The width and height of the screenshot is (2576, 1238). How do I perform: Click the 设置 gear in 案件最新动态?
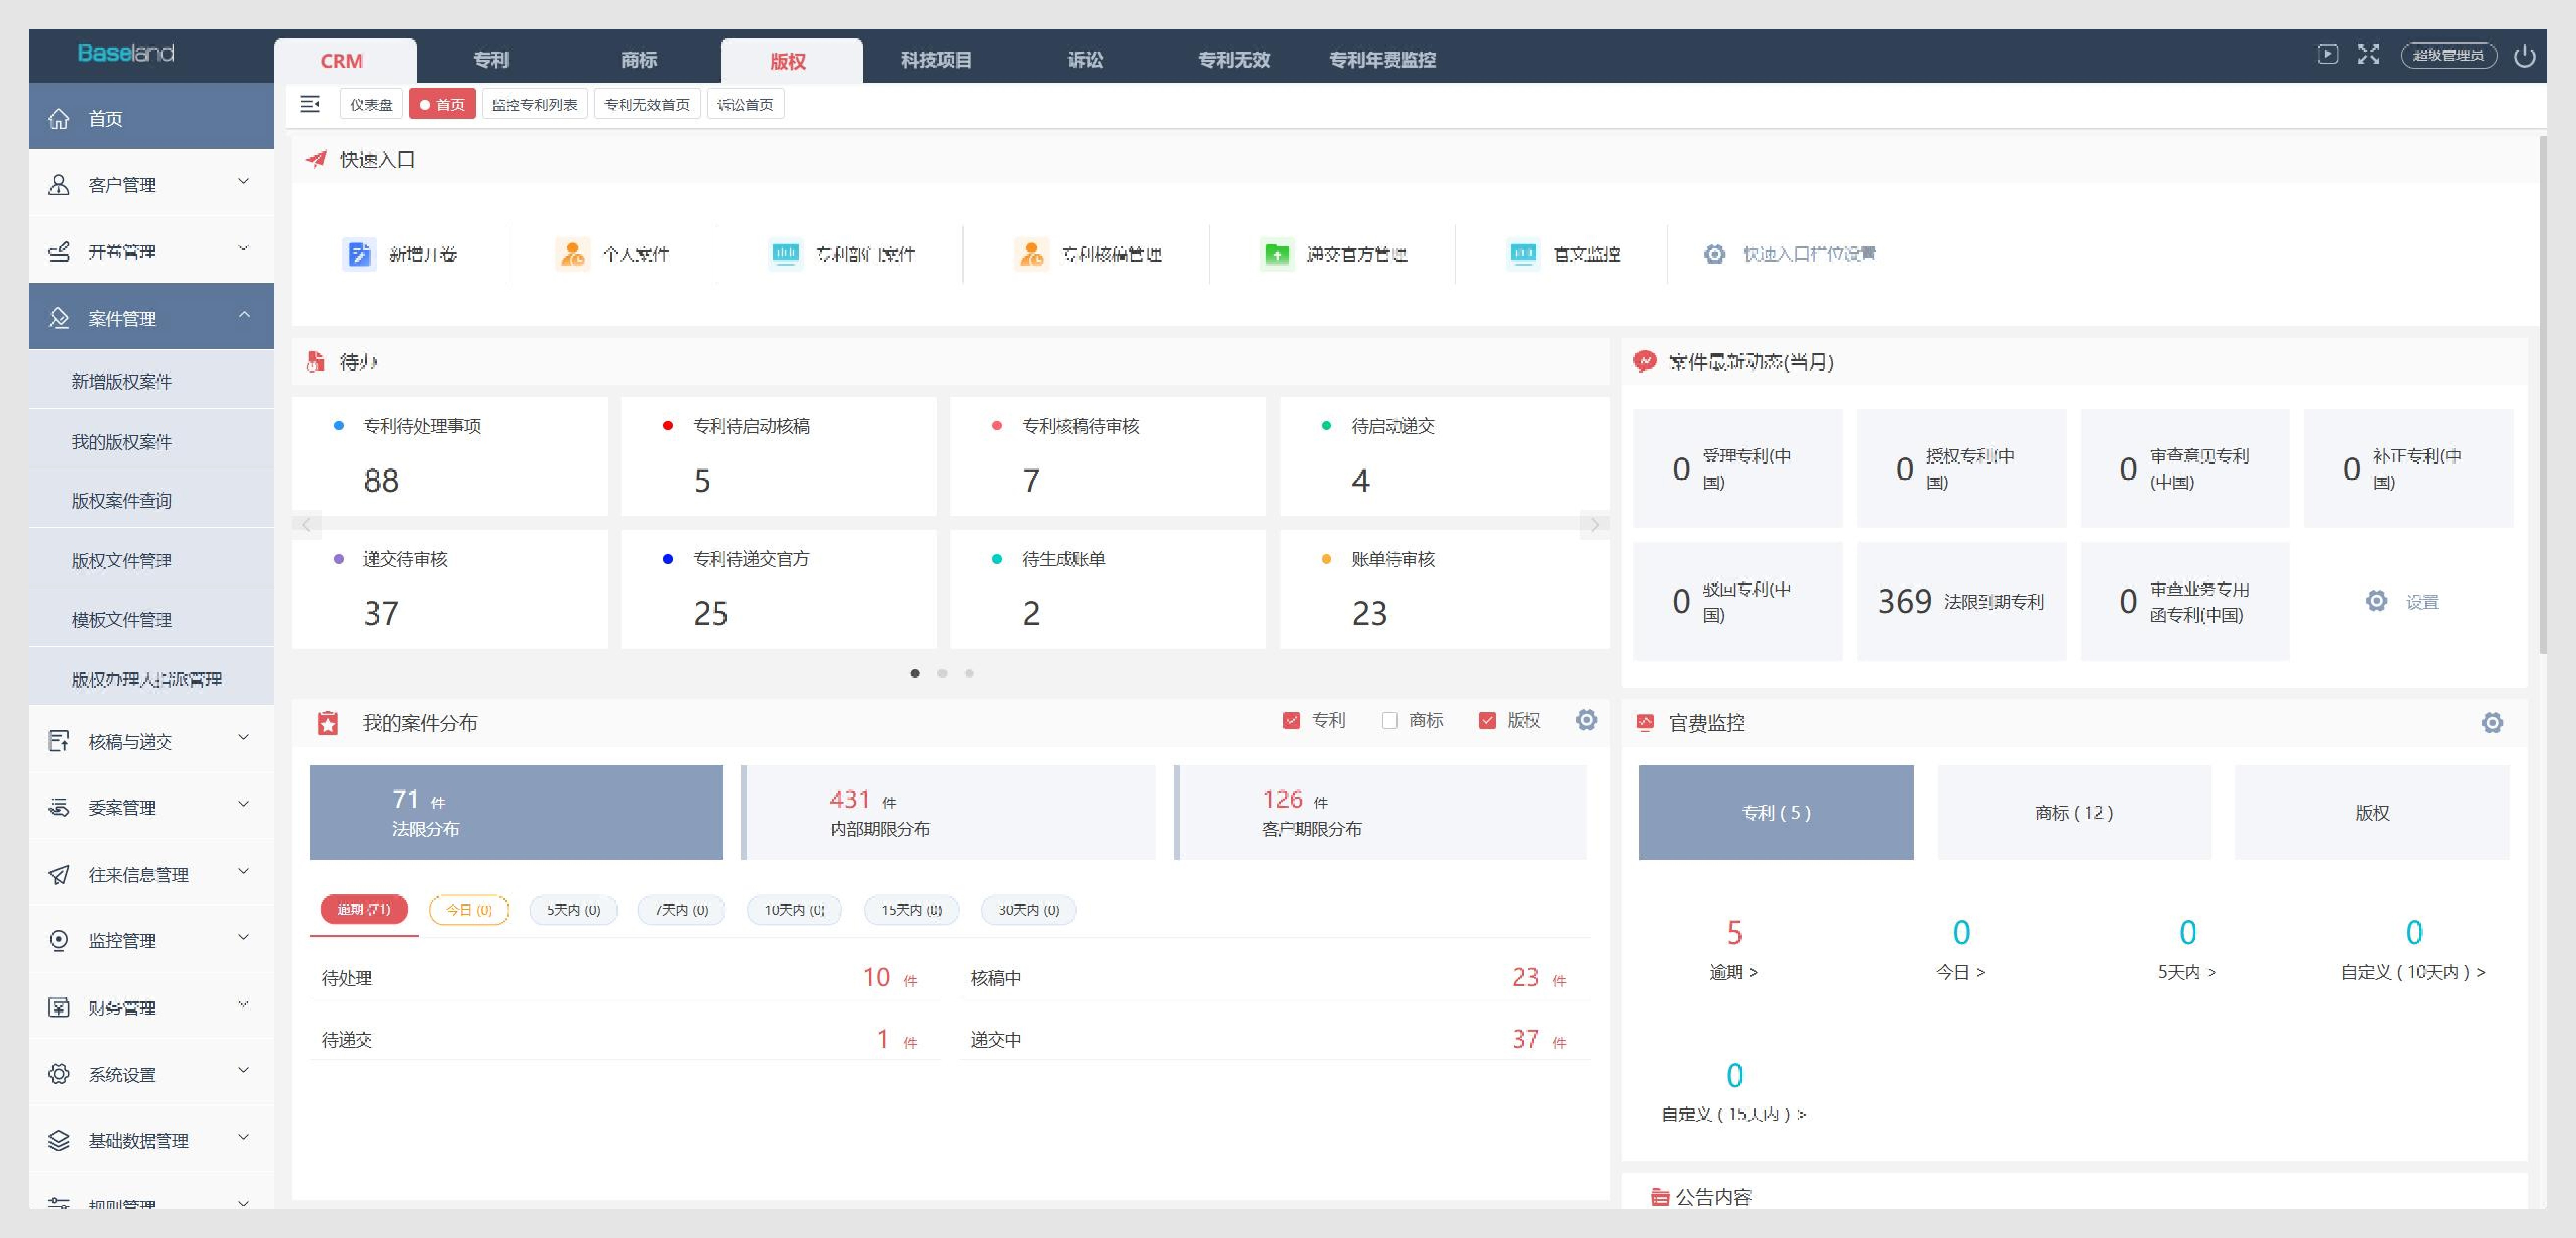[2376, 601]
